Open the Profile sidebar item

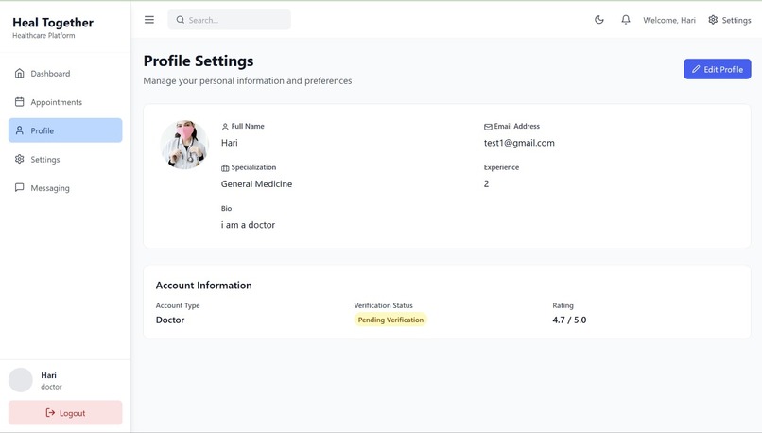(65, 130)
